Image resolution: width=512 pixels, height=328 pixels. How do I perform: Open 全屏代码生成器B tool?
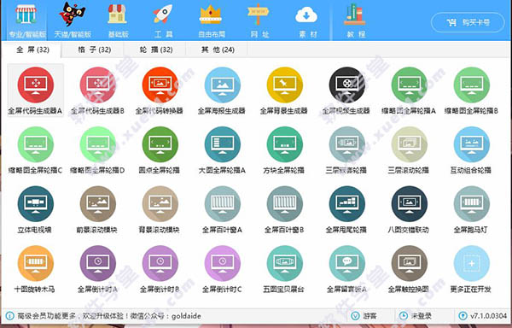pyautogui.click(x=97, y=91)
